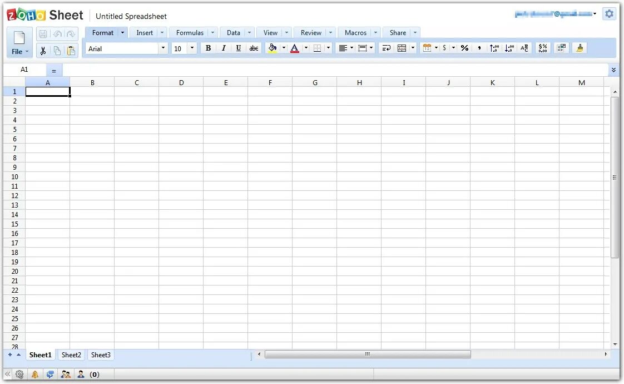
Task: Expand the Insert tab dropdown arrow
Action: 162,33
